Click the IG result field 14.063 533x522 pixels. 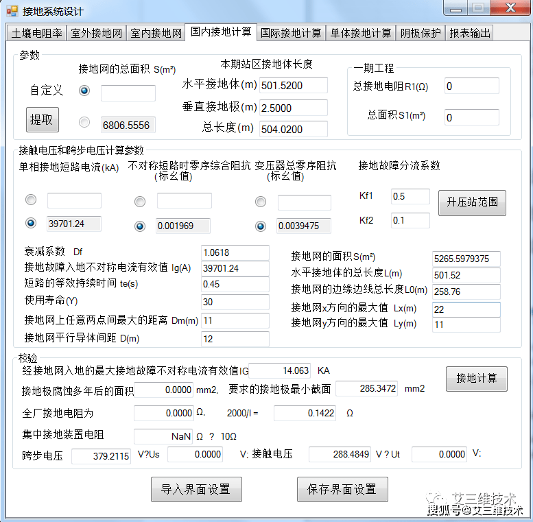pyautogui.click(x=279, y=370)
